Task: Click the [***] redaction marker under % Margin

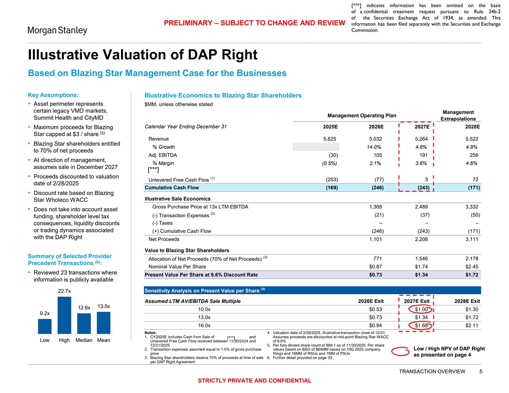Action: click(x=154, y=170)
